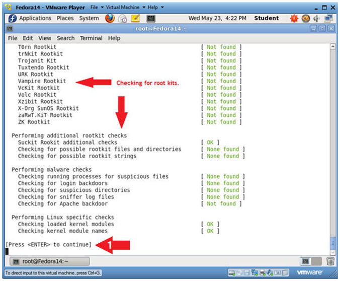The width and height of the screenshot is (340, 281).
Task: Open the Student user menu
Action: click(267, 18)
